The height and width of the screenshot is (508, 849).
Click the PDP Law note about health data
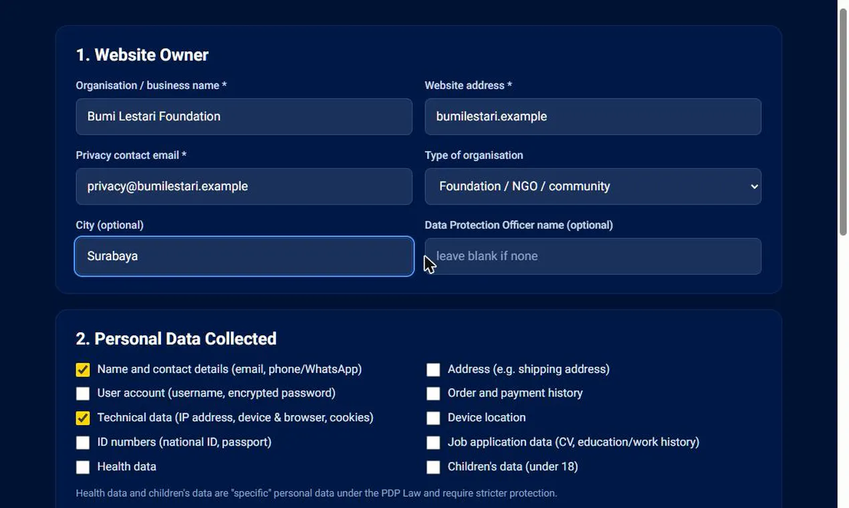316,493
